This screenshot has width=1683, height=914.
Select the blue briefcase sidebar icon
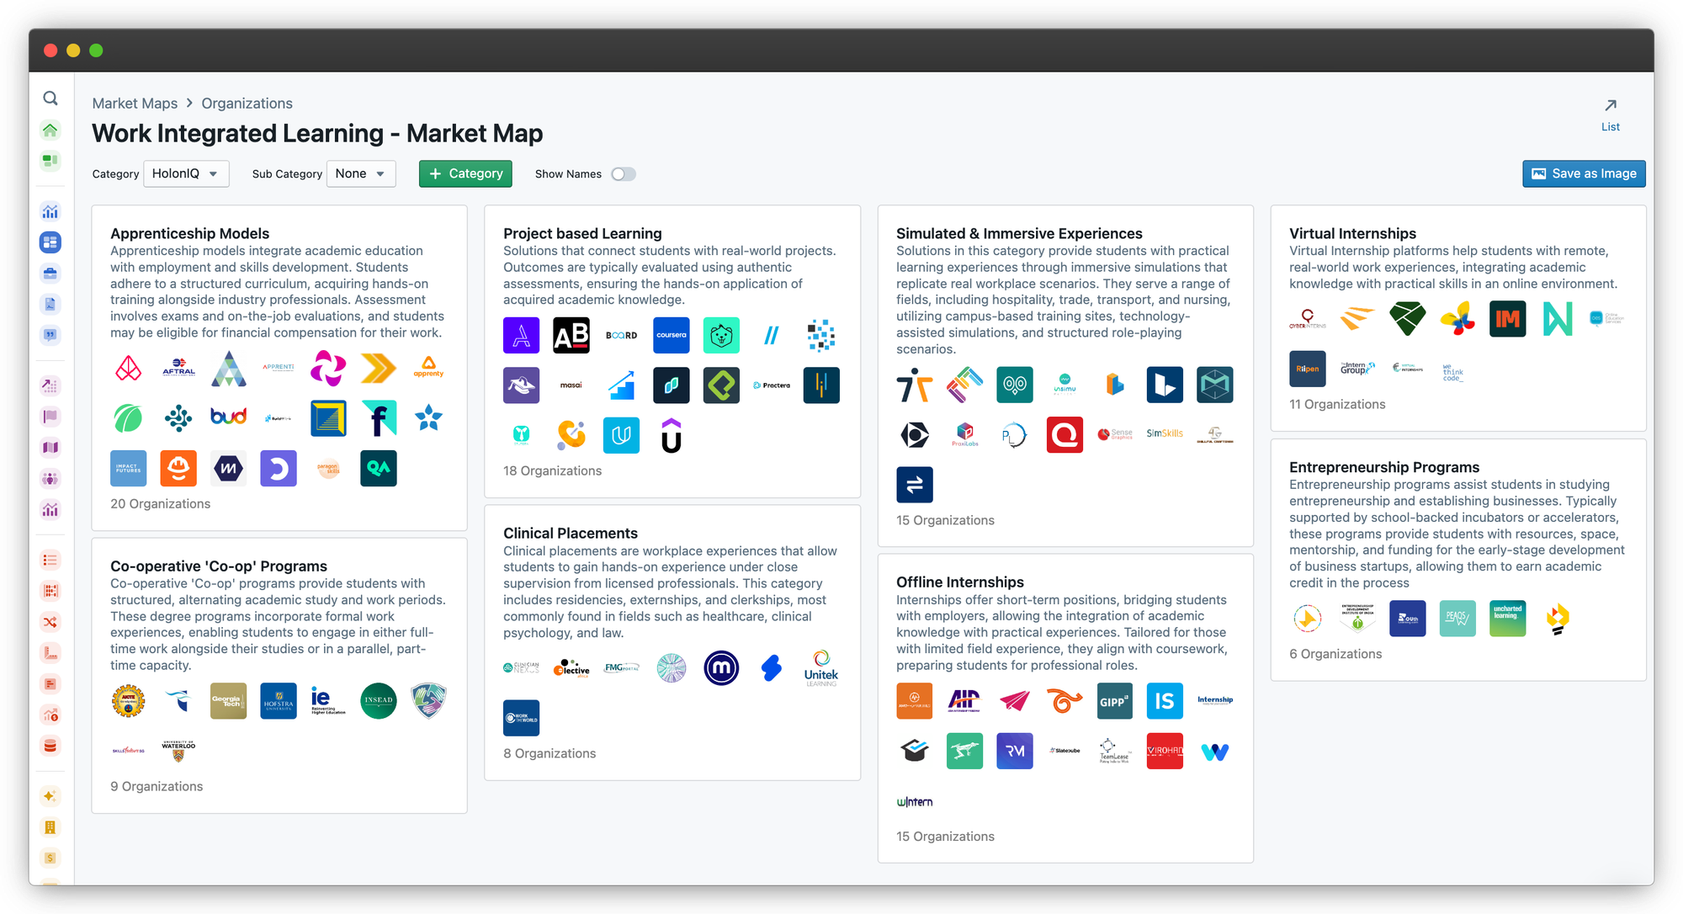click(x=50, y=274)
